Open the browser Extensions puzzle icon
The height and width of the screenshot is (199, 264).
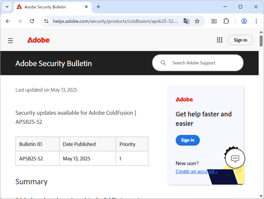(x=226, y=21)
